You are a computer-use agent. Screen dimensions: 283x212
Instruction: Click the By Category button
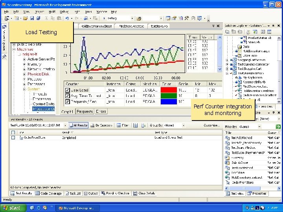[x=101, y=125]
